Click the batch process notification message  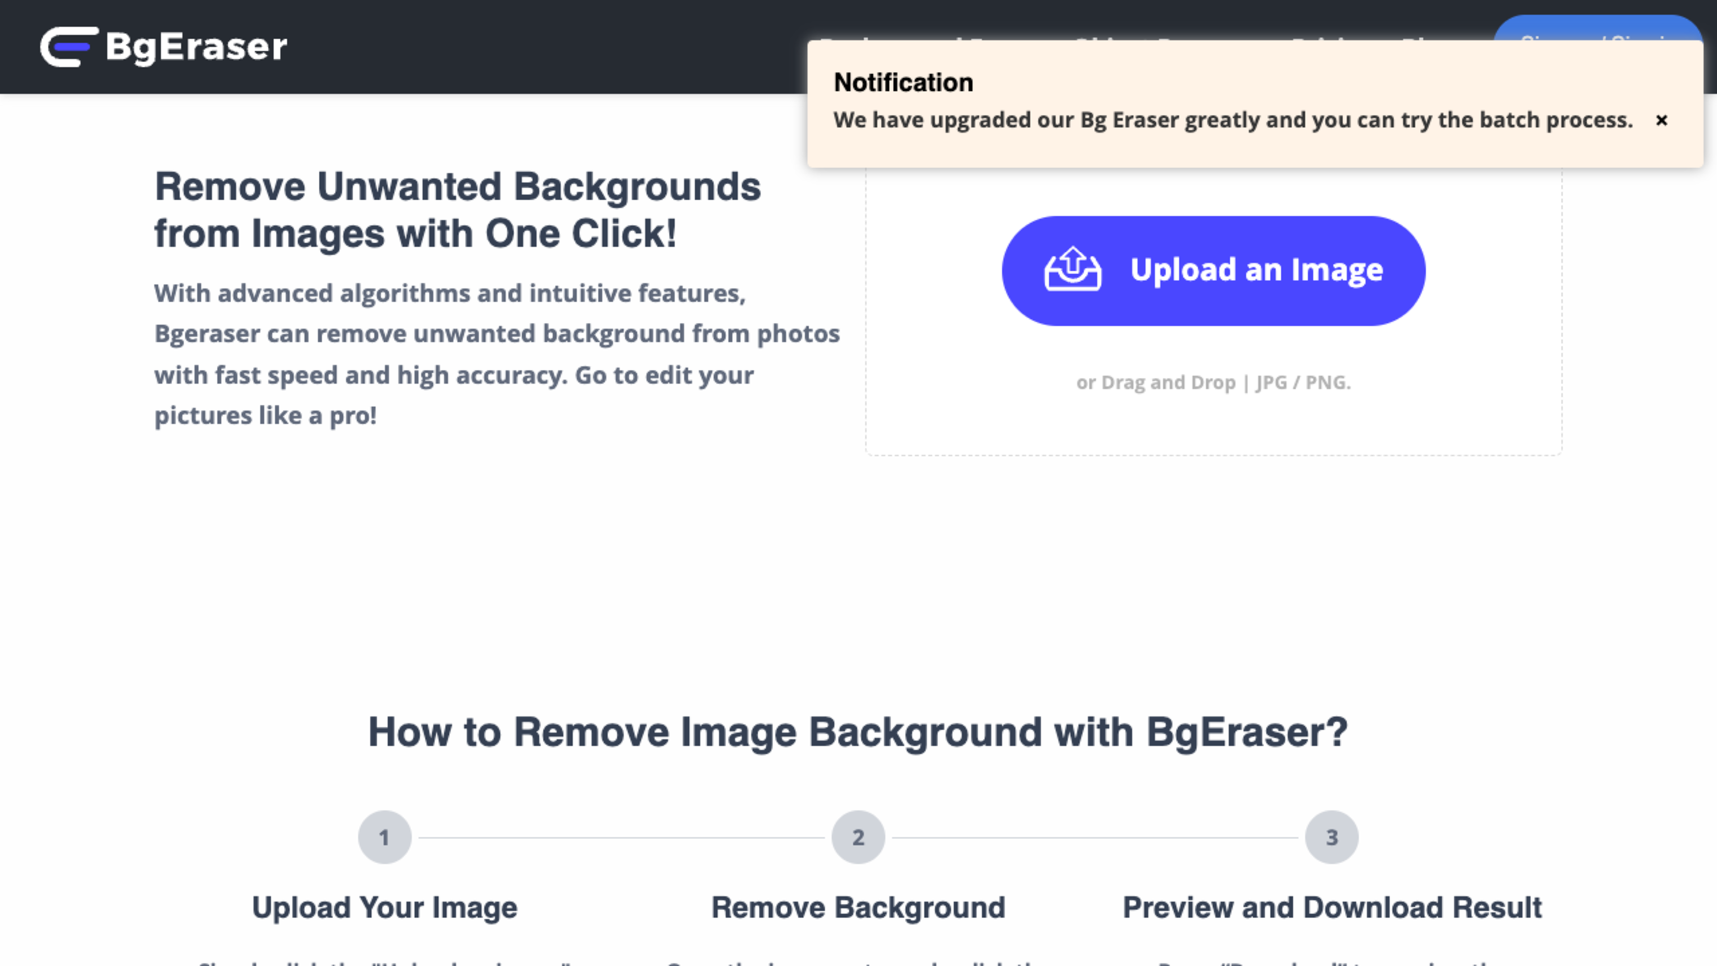pos(1232,120)
